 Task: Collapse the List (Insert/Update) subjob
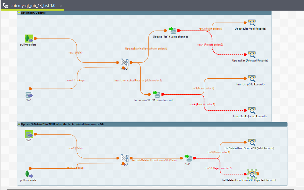19,13
